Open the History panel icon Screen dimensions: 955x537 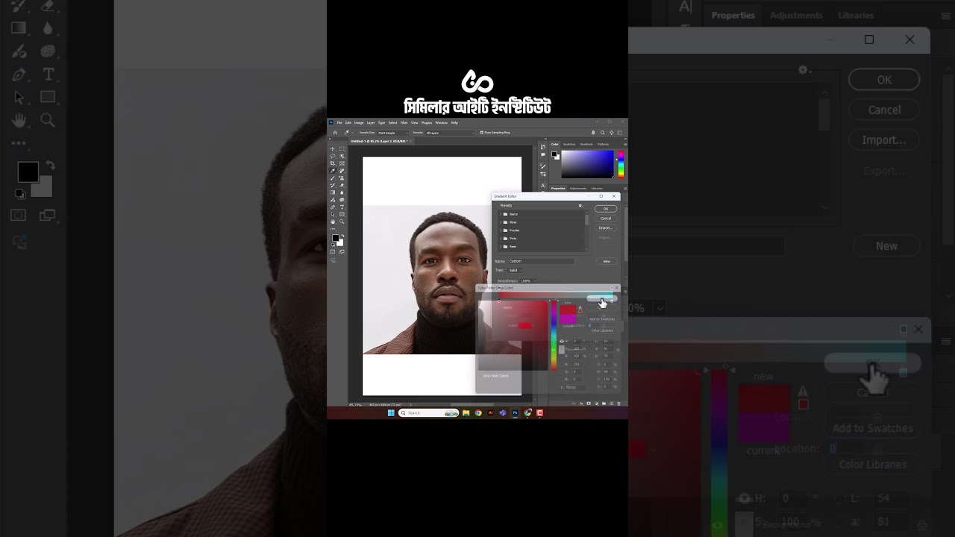click(543, 147)
